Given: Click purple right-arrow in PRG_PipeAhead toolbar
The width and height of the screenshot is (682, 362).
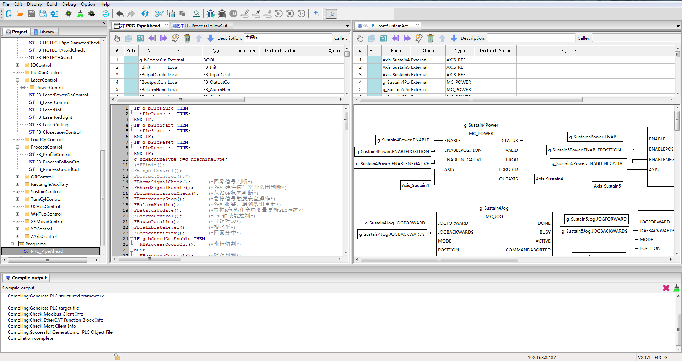Looking at the screenshot, I should (164, 38).
